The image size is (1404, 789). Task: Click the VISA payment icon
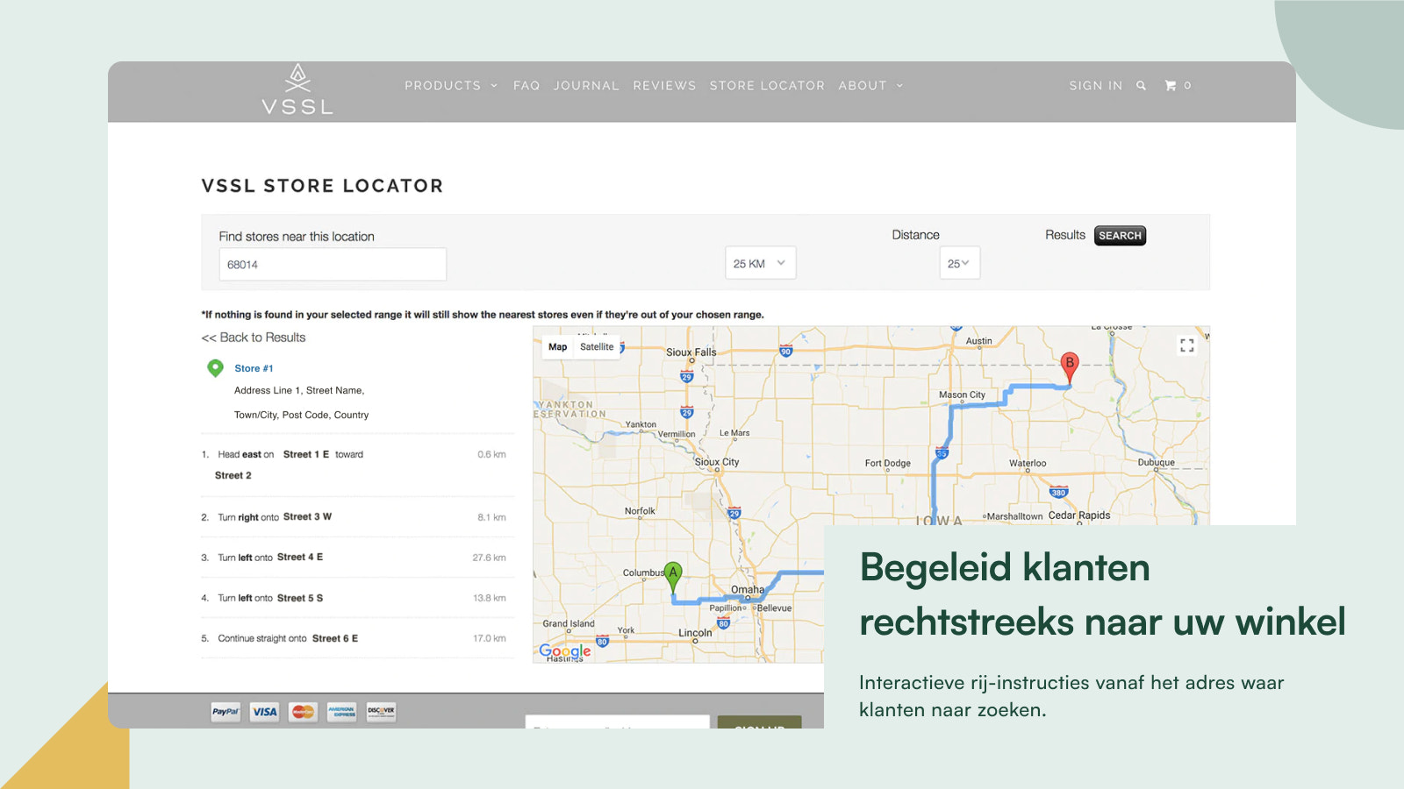tap(264, 712)
